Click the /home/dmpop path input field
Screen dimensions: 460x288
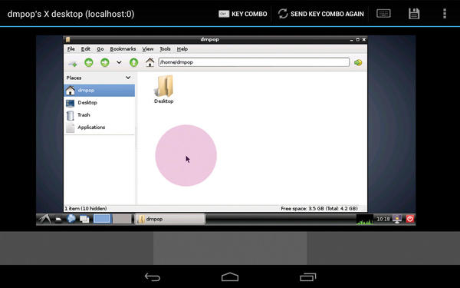[x=254, y=62]
